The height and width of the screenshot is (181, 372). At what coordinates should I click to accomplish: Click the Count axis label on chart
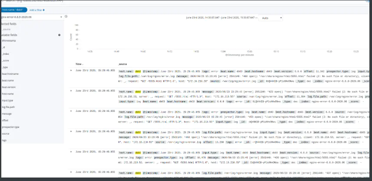pyautogui.click(x=71, y=37)
